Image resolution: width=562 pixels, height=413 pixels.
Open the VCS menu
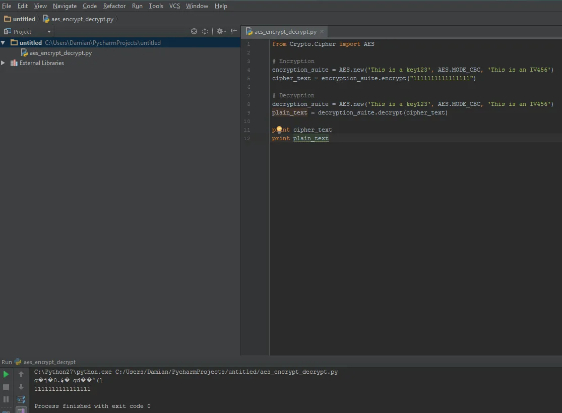(174, 6)
